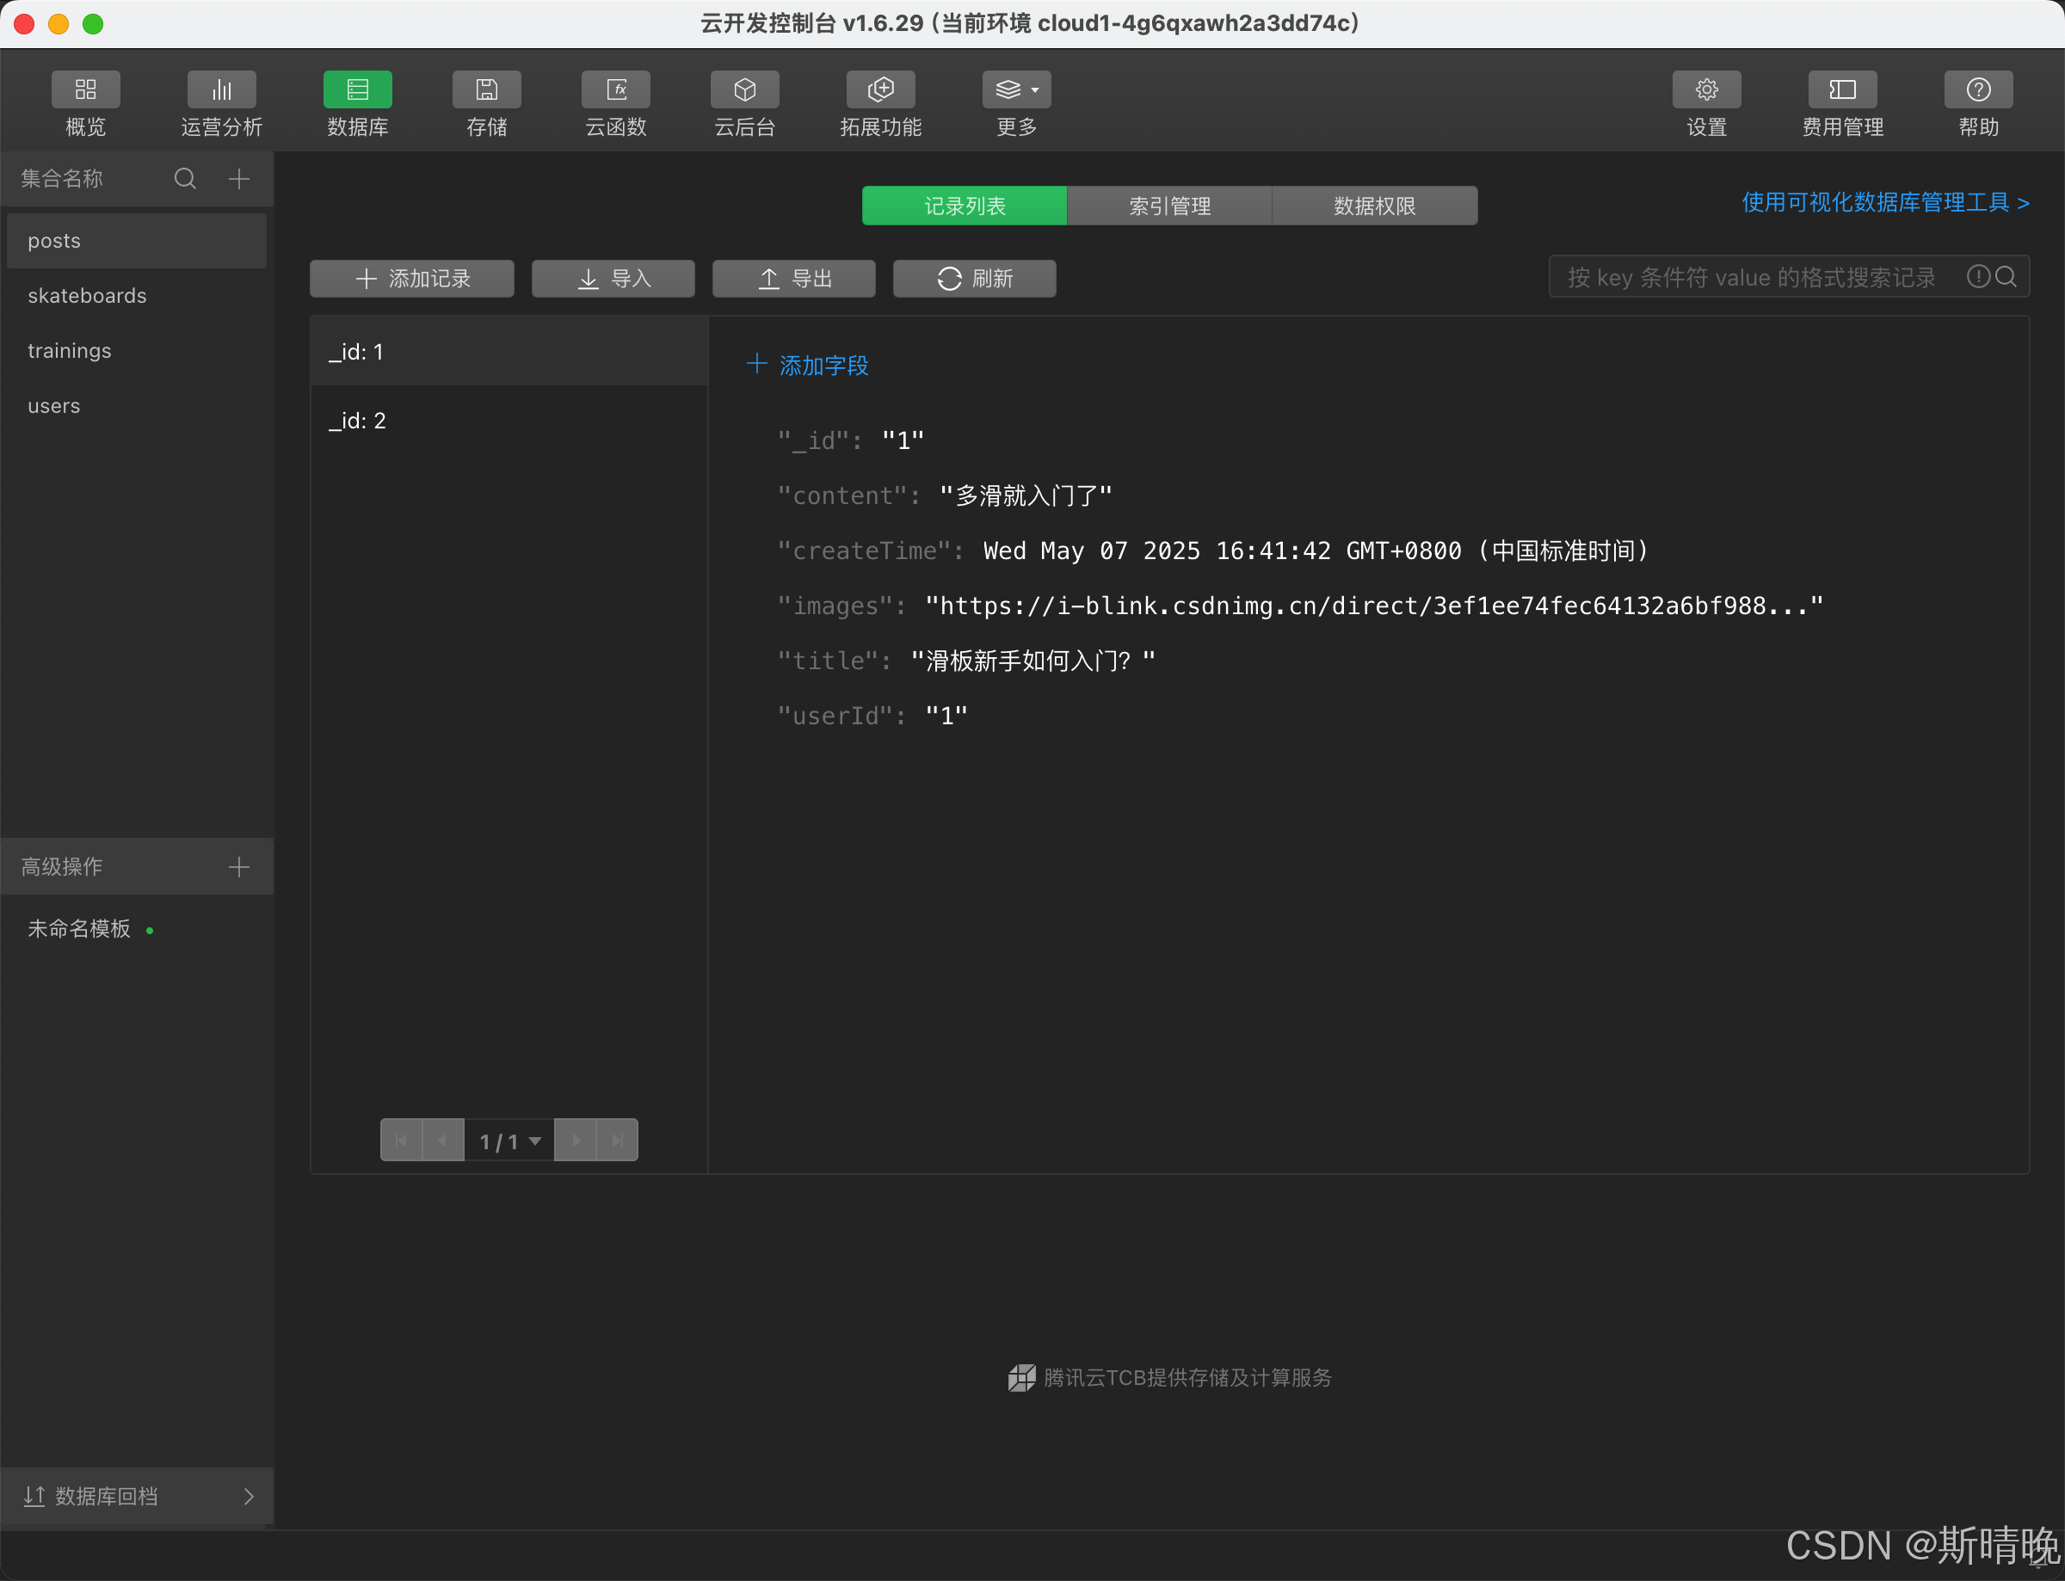Open the 云后台 cube icon
The width and height of the screenshot is (2065, 1581).
pyautogui.click(x=744, y=90)
